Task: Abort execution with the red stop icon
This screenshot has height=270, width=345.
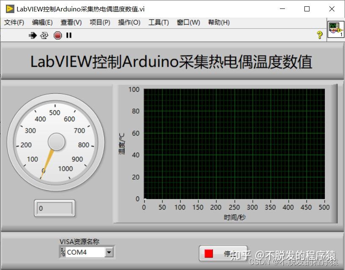Action: click(x=57, y=35)
